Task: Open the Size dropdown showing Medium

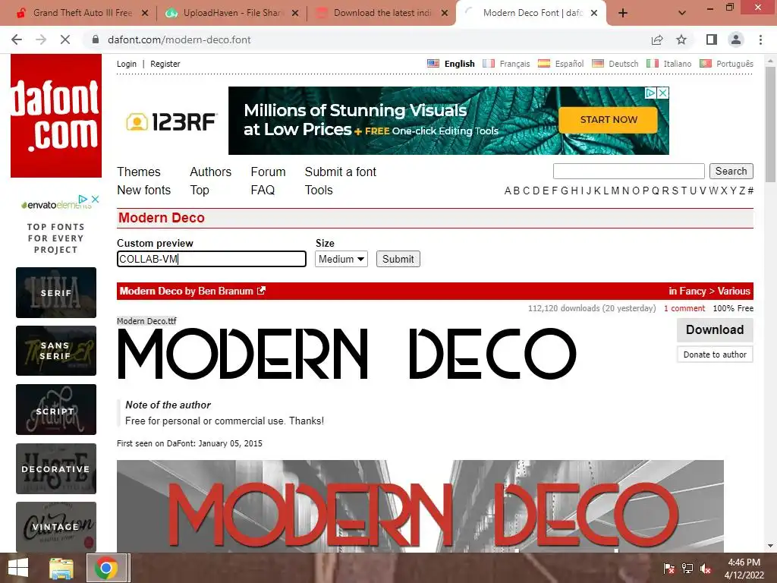Action: (x=341, y=259)
